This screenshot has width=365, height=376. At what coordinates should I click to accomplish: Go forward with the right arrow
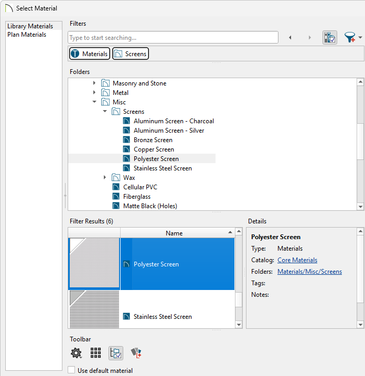pos(309,37)
